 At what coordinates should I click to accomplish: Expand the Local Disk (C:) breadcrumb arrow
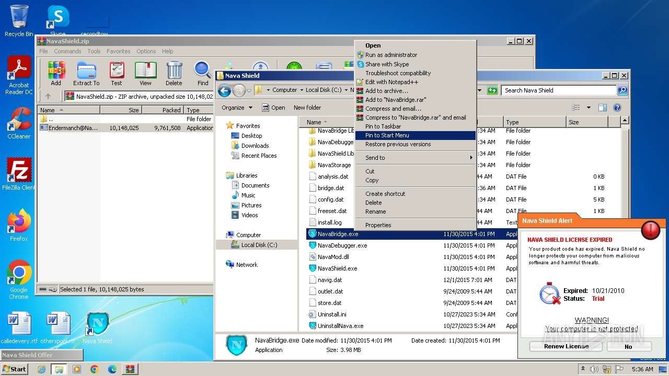tap(346, 90)
